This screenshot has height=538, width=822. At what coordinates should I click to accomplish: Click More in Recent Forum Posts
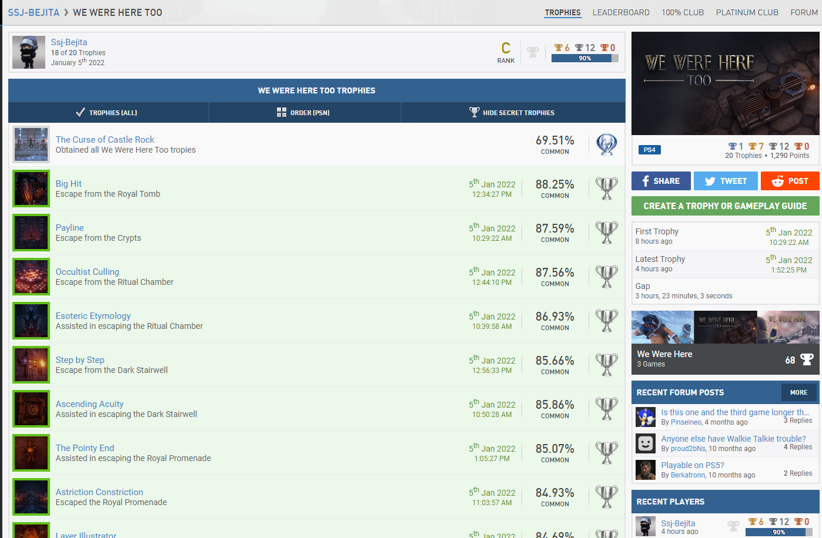point(798,392)
